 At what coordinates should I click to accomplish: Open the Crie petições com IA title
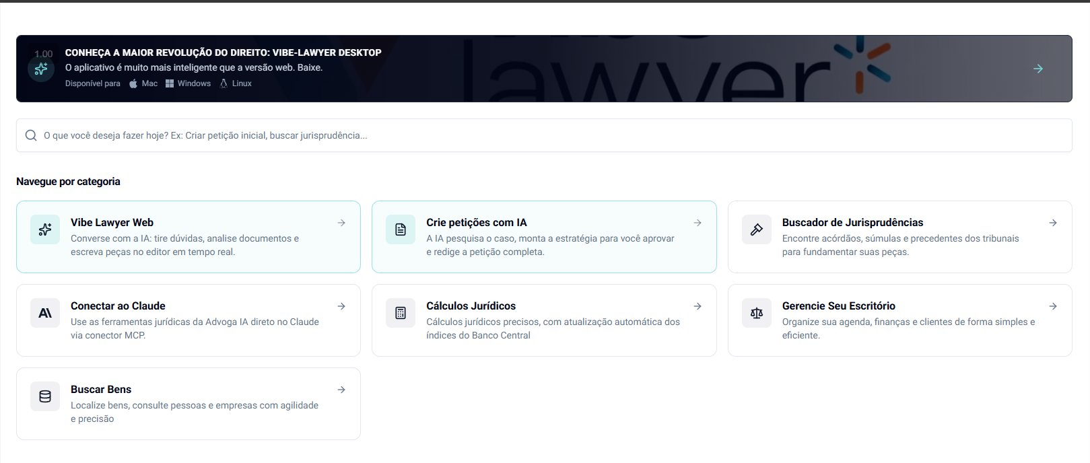pyautogui.click(x=477, y=223)
